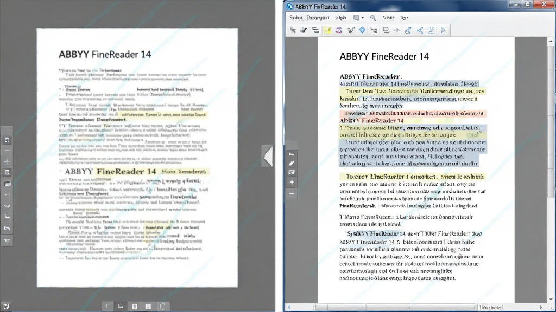Click the check-stroke icon in the left window sidebar
This screenshot has height=312, width=556.
coord(7,206)
